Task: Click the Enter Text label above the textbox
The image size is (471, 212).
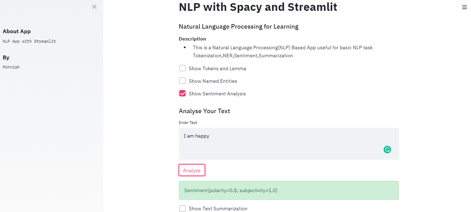Action: tap(188, 123)
